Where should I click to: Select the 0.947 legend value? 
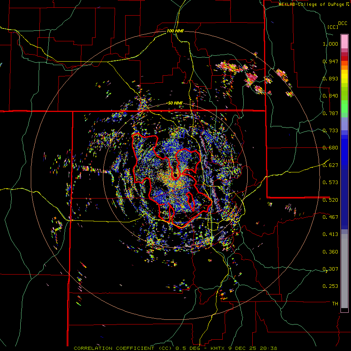pyautogui.click(x=330, y=61)
